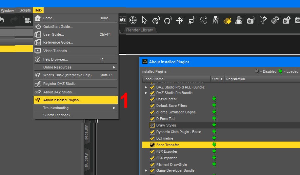Open the QuickStart Guide... menu item

(x=76, y=27)
